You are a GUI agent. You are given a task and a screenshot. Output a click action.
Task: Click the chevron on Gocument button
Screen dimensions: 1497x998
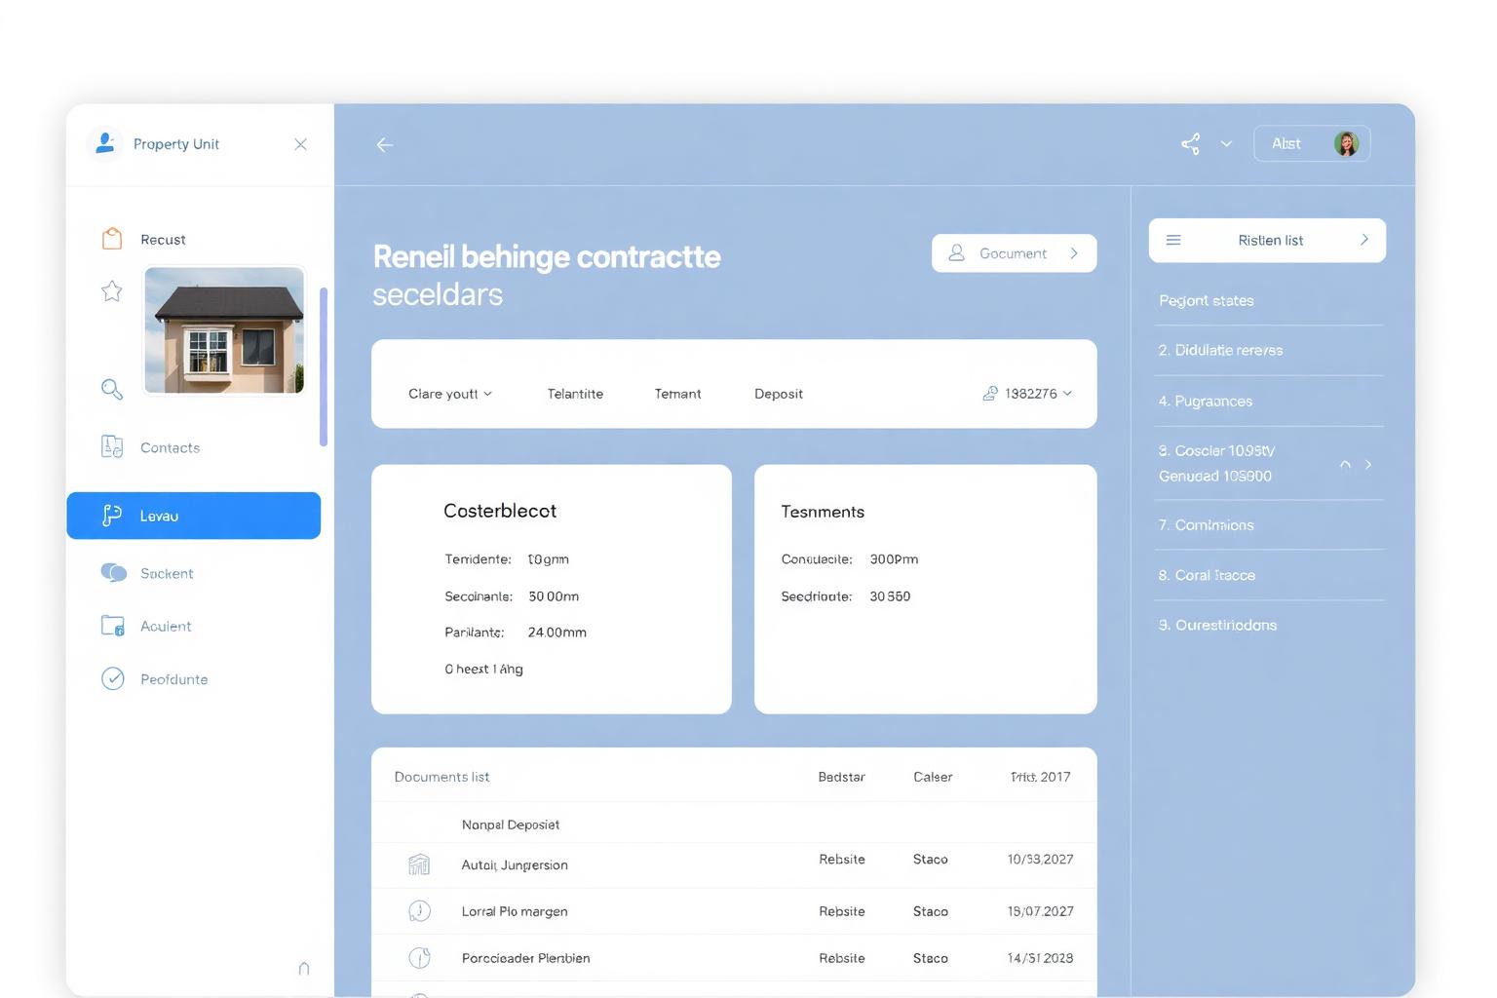click(1074, 253)
